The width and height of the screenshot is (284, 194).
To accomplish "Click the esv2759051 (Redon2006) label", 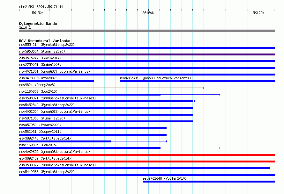I will point(40,65).
